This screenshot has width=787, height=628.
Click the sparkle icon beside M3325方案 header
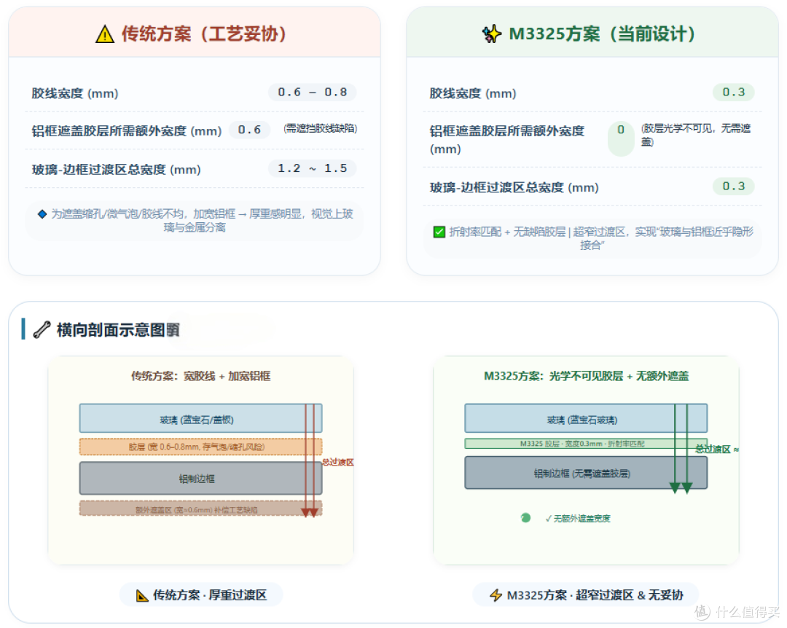point(491,34)
